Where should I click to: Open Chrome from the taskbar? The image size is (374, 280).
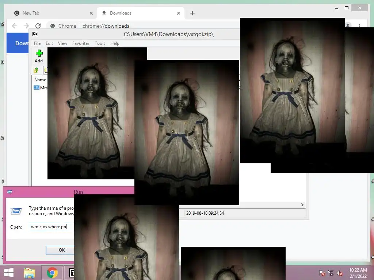point(52,273)
